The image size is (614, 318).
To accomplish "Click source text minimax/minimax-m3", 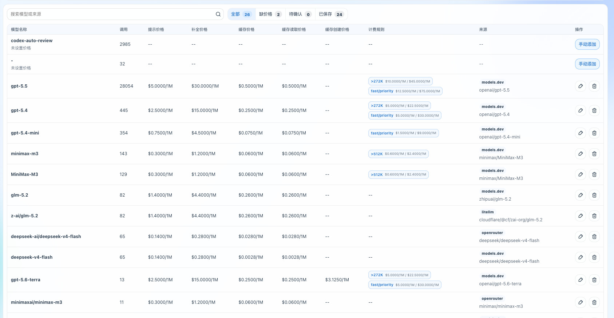I will [501, 306].
